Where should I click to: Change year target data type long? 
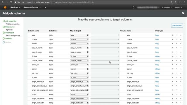tap(157, 35)
